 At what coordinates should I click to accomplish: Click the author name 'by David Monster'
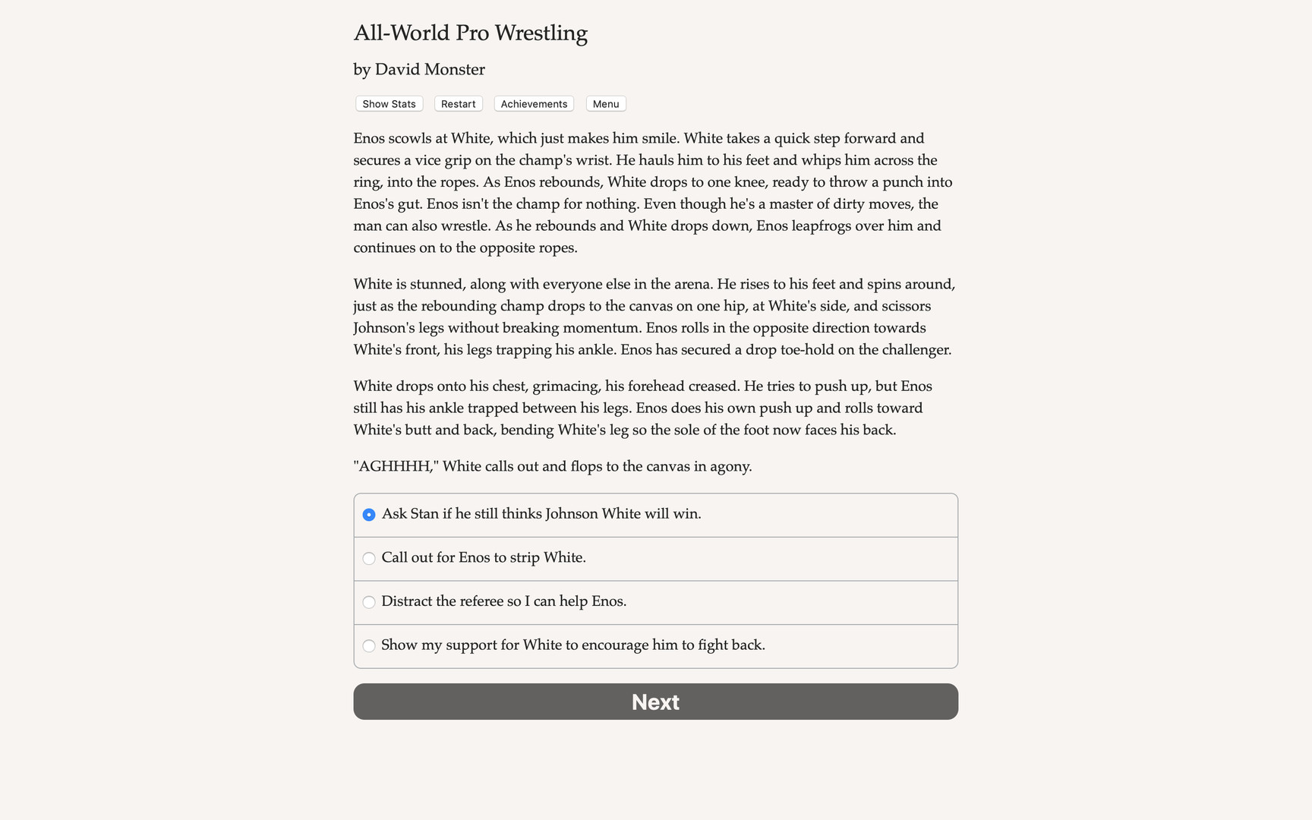(x=418, y=69)
